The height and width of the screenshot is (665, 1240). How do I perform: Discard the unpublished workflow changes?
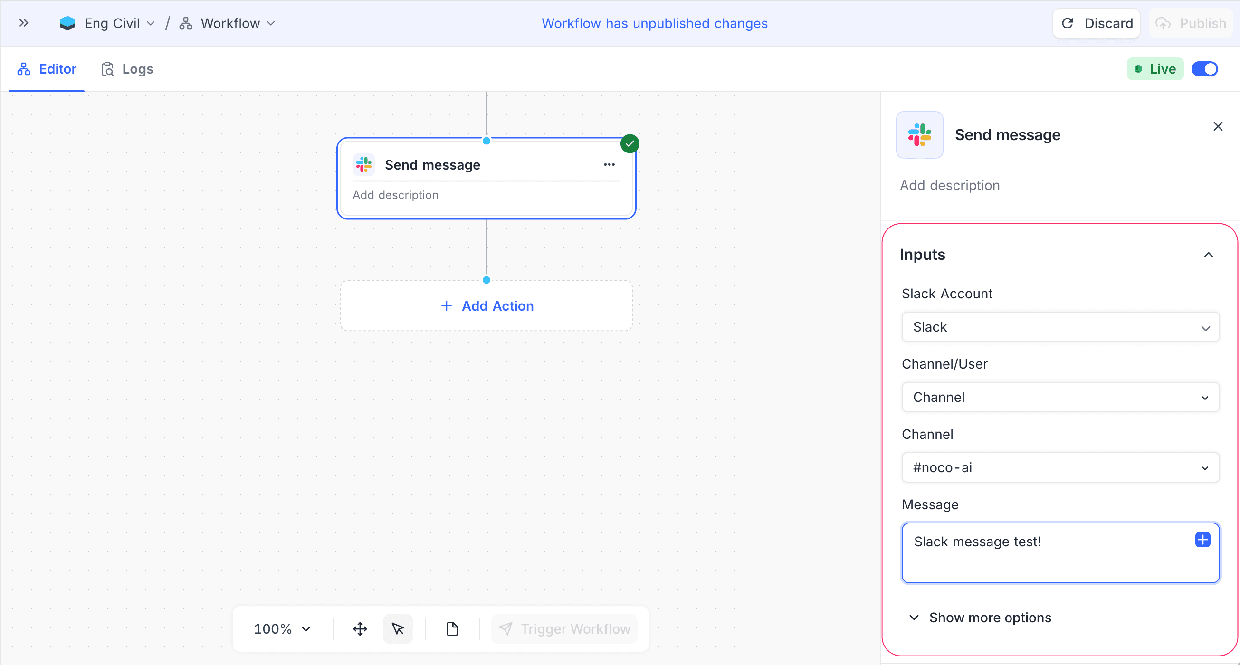[1097, 23]
